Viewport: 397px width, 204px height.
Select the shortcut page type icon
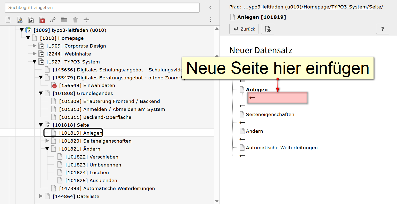pyautogui.click(x=31, y=20)
